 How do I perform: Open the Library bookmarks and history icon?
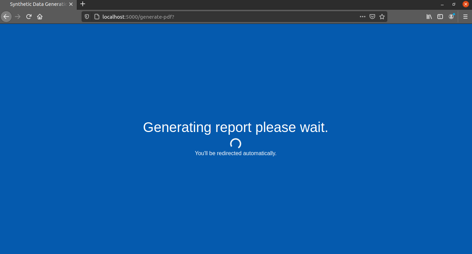pos(429,17)
